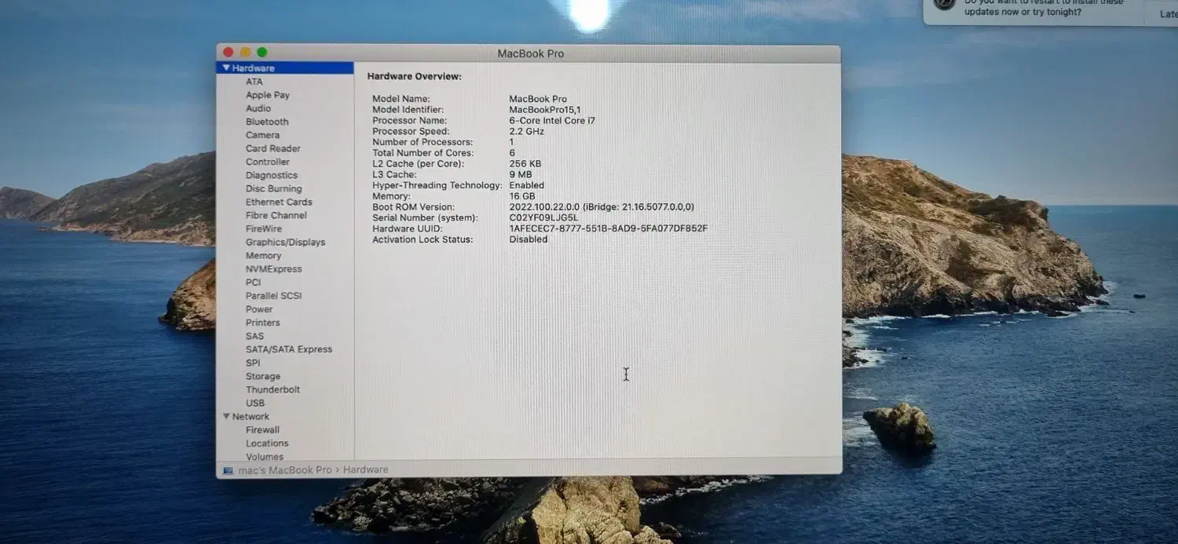Screen dimensions: 1178x544
Task: Click the L3 Cache value 9 MB
Action: pos(520,174)
